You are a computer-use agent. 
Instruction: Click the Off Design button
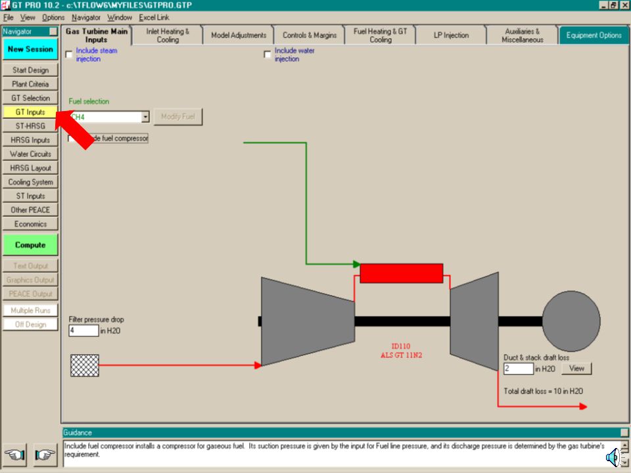[30, 325]
